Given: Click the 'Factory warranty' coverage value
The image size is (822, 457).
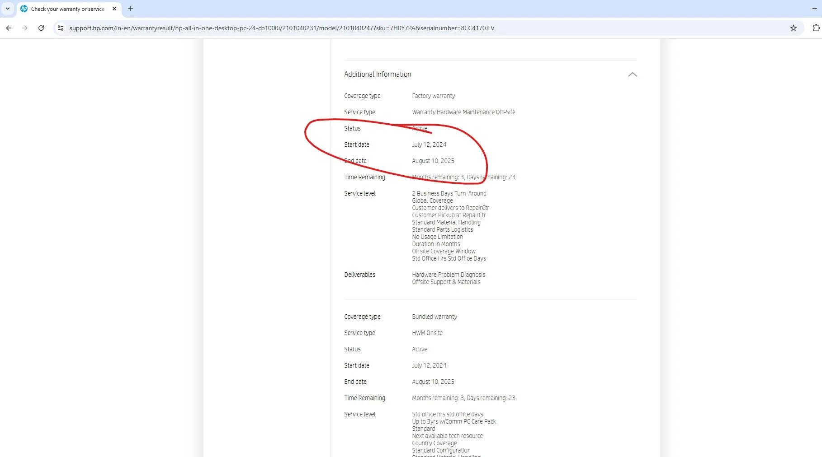Looking at the screenshot, I should click(x=433, y=96).
